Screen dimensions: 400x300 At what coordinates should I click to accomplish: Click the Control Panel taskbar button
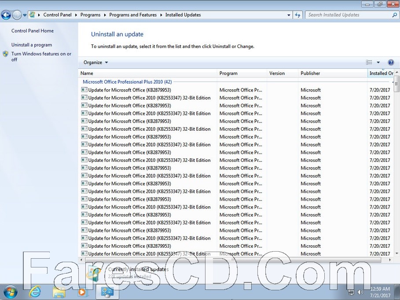tap(107, 292)
